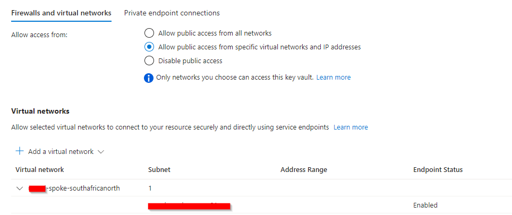Click the Endpoint Status column header
512x215 pixels.
pos(438,170)
